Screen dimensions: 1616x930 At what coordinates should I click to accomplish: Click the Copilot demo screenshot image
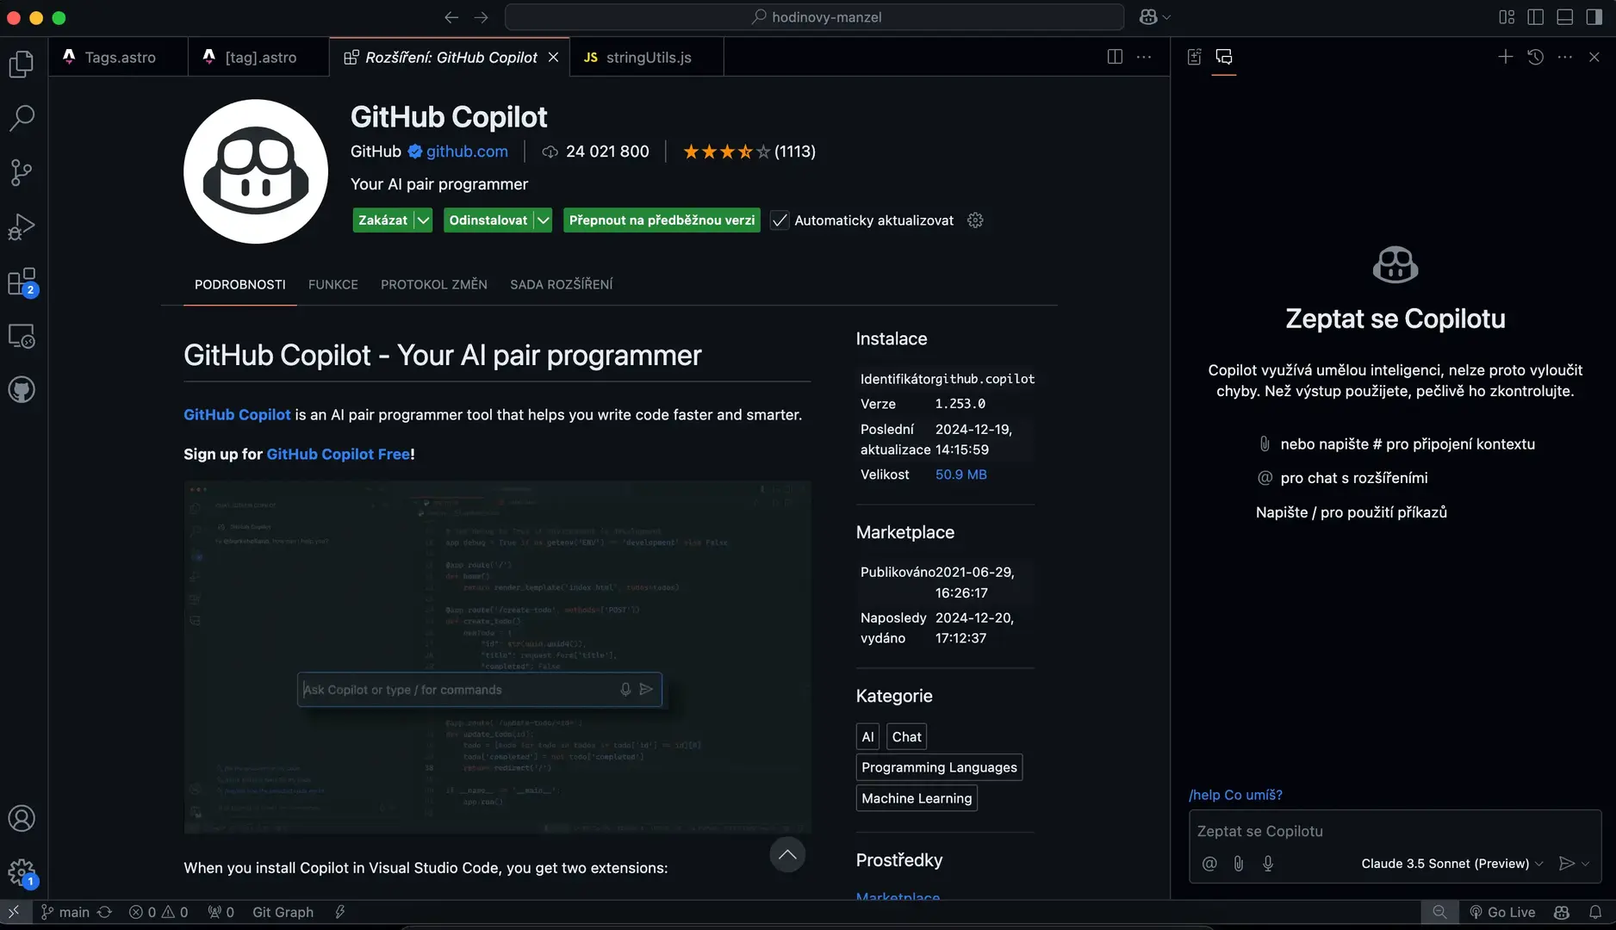click(497, 657)
